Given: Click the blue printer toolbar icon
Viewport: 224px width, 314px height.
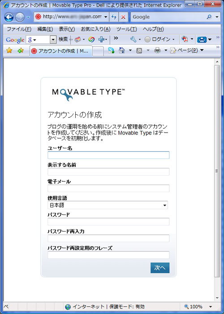Looking at the screenshot, I should coord(202,40).
